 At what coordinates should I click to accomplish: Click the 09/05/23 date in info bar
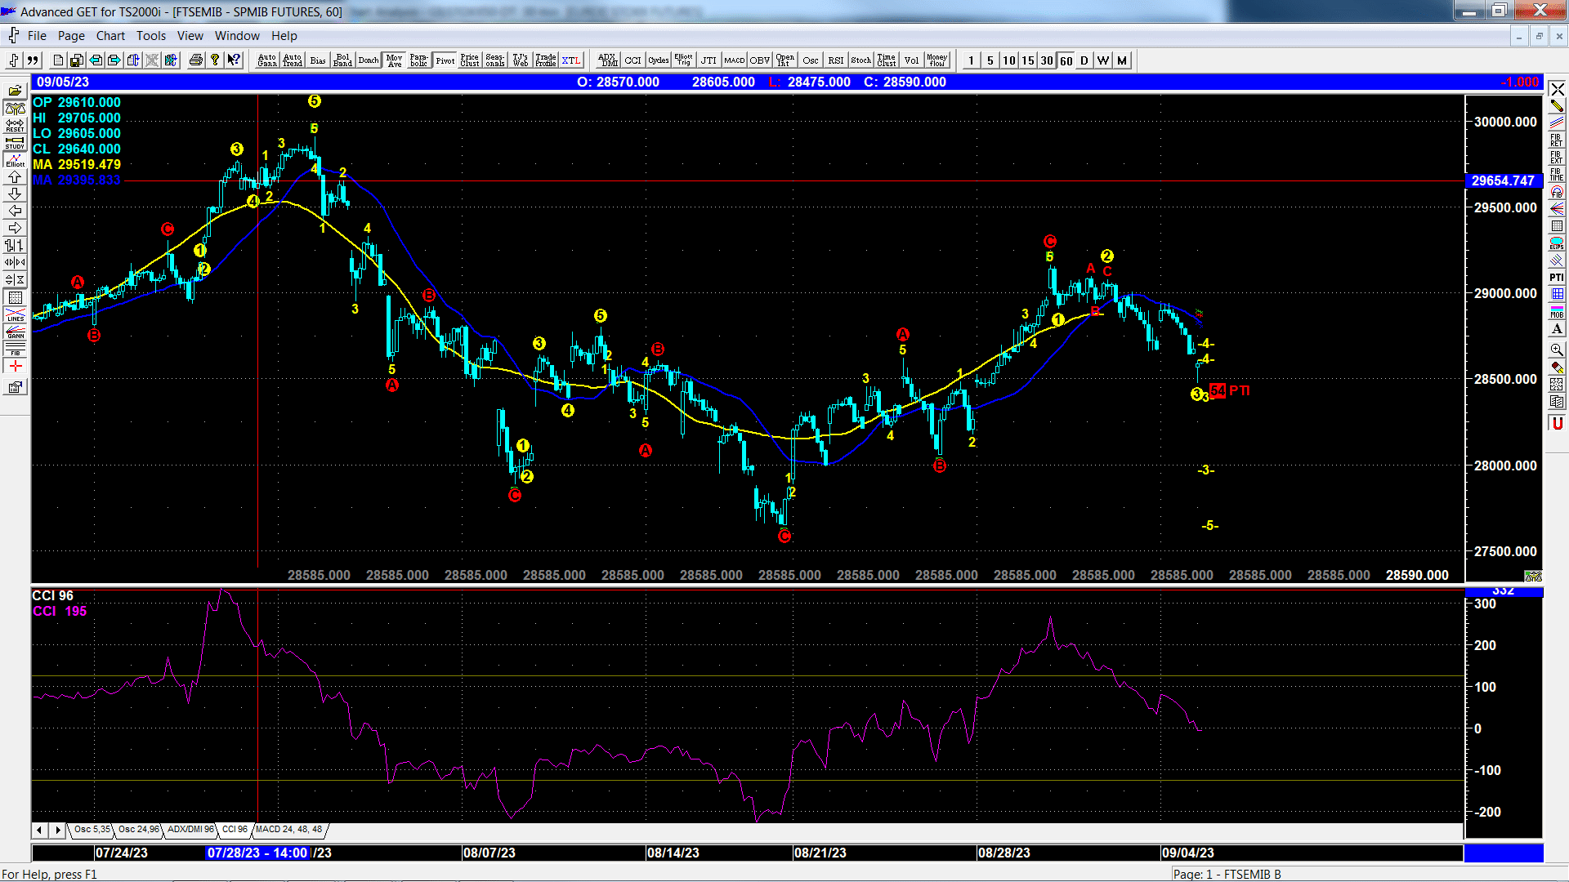(63, 82)
